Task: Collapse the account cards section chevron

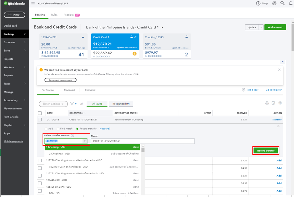Action: coord(283,62)
